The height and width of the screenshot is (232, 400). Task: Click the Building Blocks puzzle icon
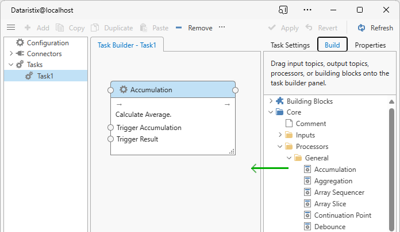(x=279, y=101)
